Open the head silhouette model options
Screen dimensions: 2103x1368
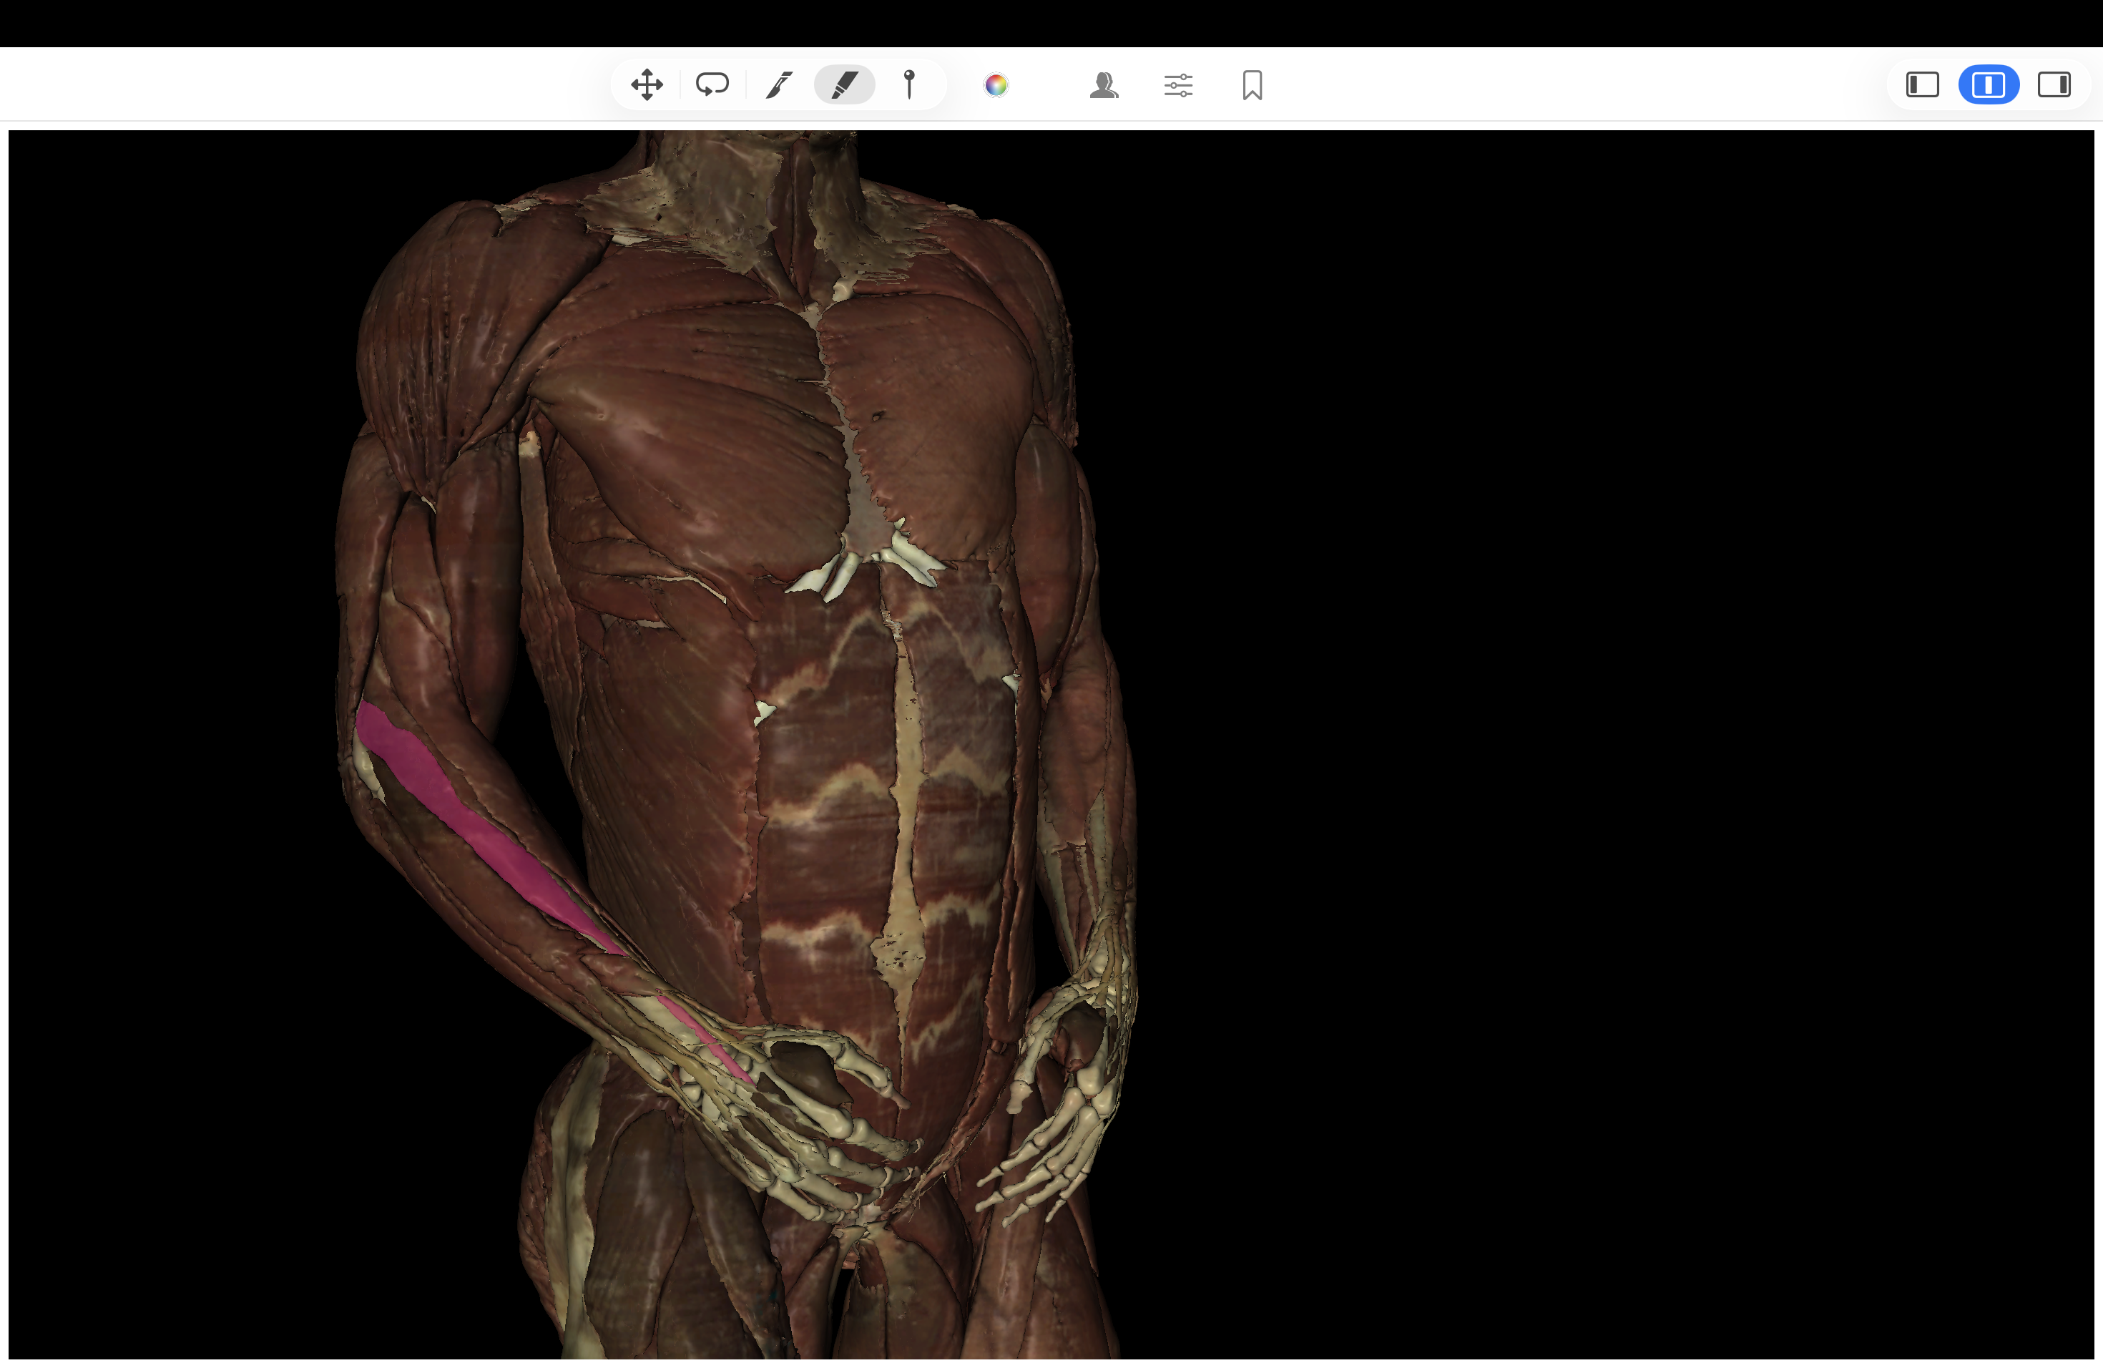click(x=1104, y=85)
